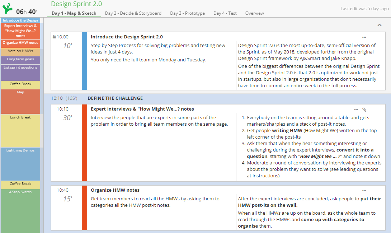Viewport: 391px width, 233px height.
Task: Select Lunch Break in the sidebar timeline
Action: [x=20, y=117]
